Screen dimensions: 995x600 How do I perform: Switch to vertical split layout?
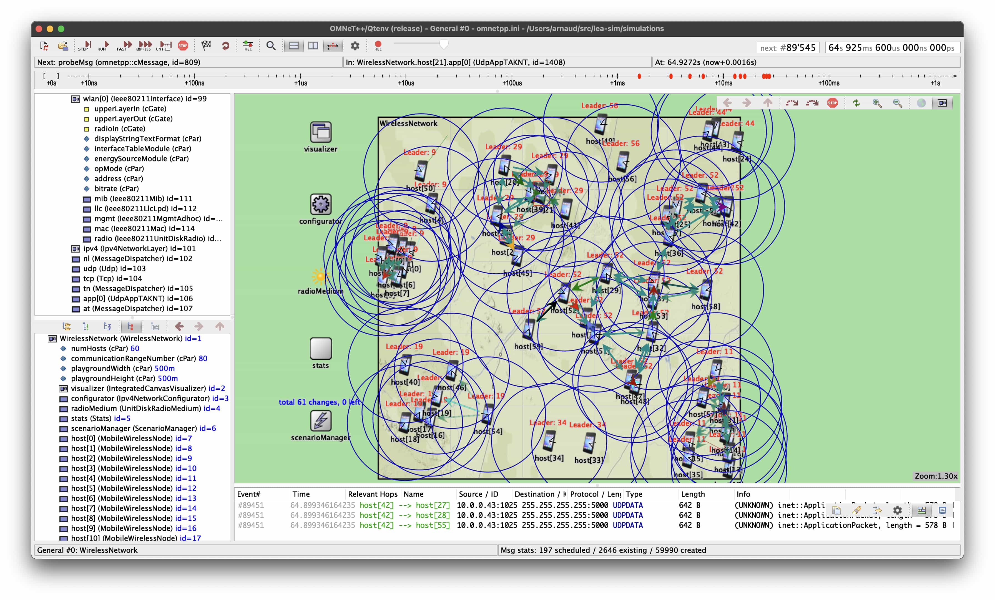click(x=313, y=46)
